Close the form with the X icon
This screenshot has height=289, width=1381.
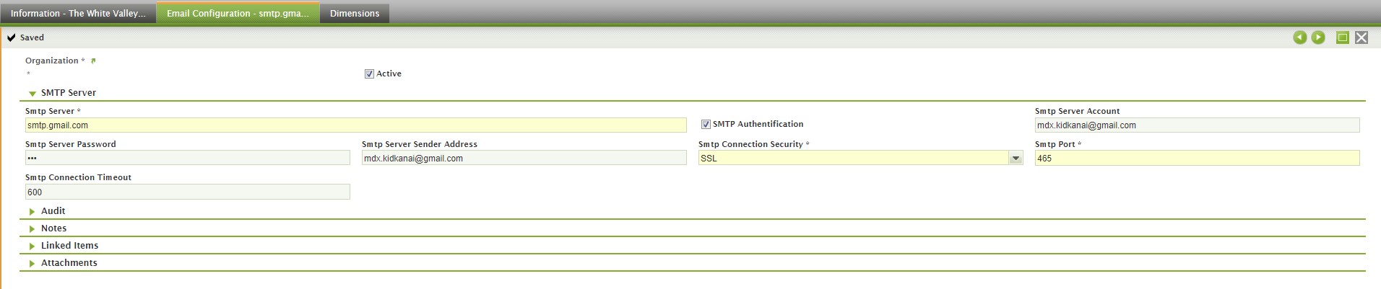click(1361, 37)
